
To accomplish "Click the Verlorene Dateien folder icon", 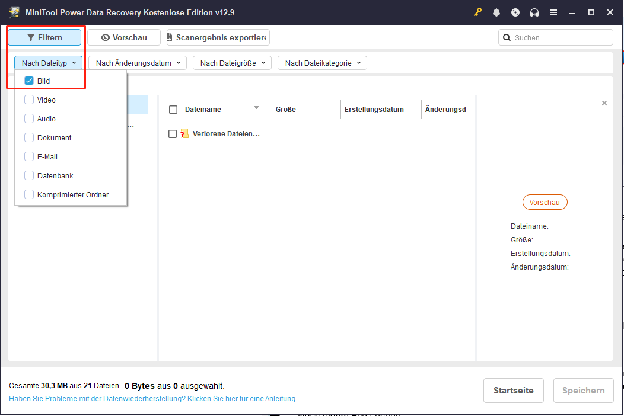I will (184, 133).
